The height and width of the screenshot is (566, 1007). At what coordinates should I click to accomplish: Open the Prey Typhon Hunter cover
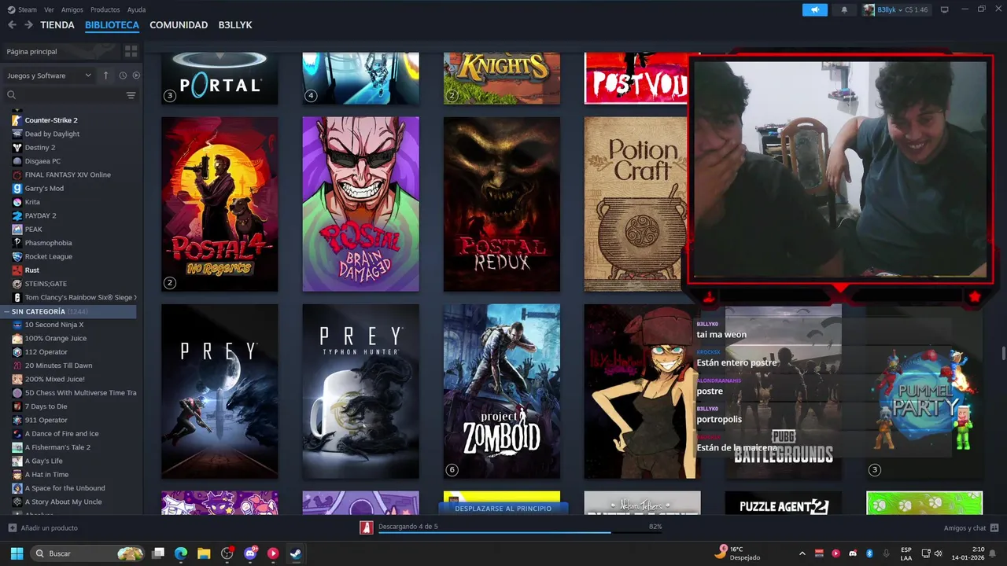coord(360,391)
